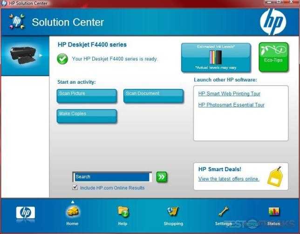Image resolution: width=300 pixels, height=234 pixels.
Task: Follow View the latest offers online link
Action: [x=229, y=179]
